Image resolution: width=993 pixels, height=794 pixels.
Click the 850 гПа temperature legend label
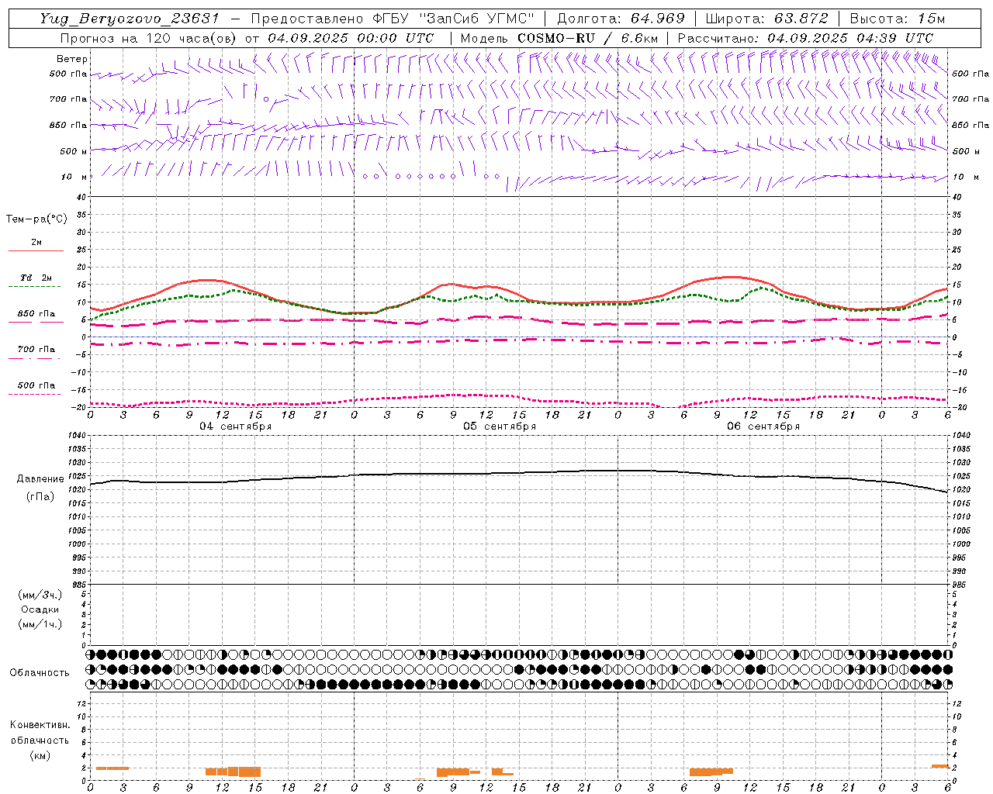[x=36, y=314]
